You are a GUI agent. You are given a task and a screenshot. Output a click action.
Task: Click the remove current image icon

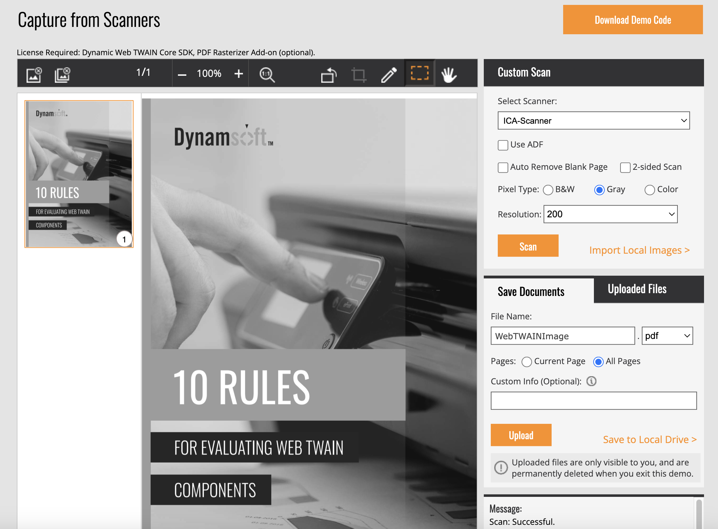(x=34, y=74)
